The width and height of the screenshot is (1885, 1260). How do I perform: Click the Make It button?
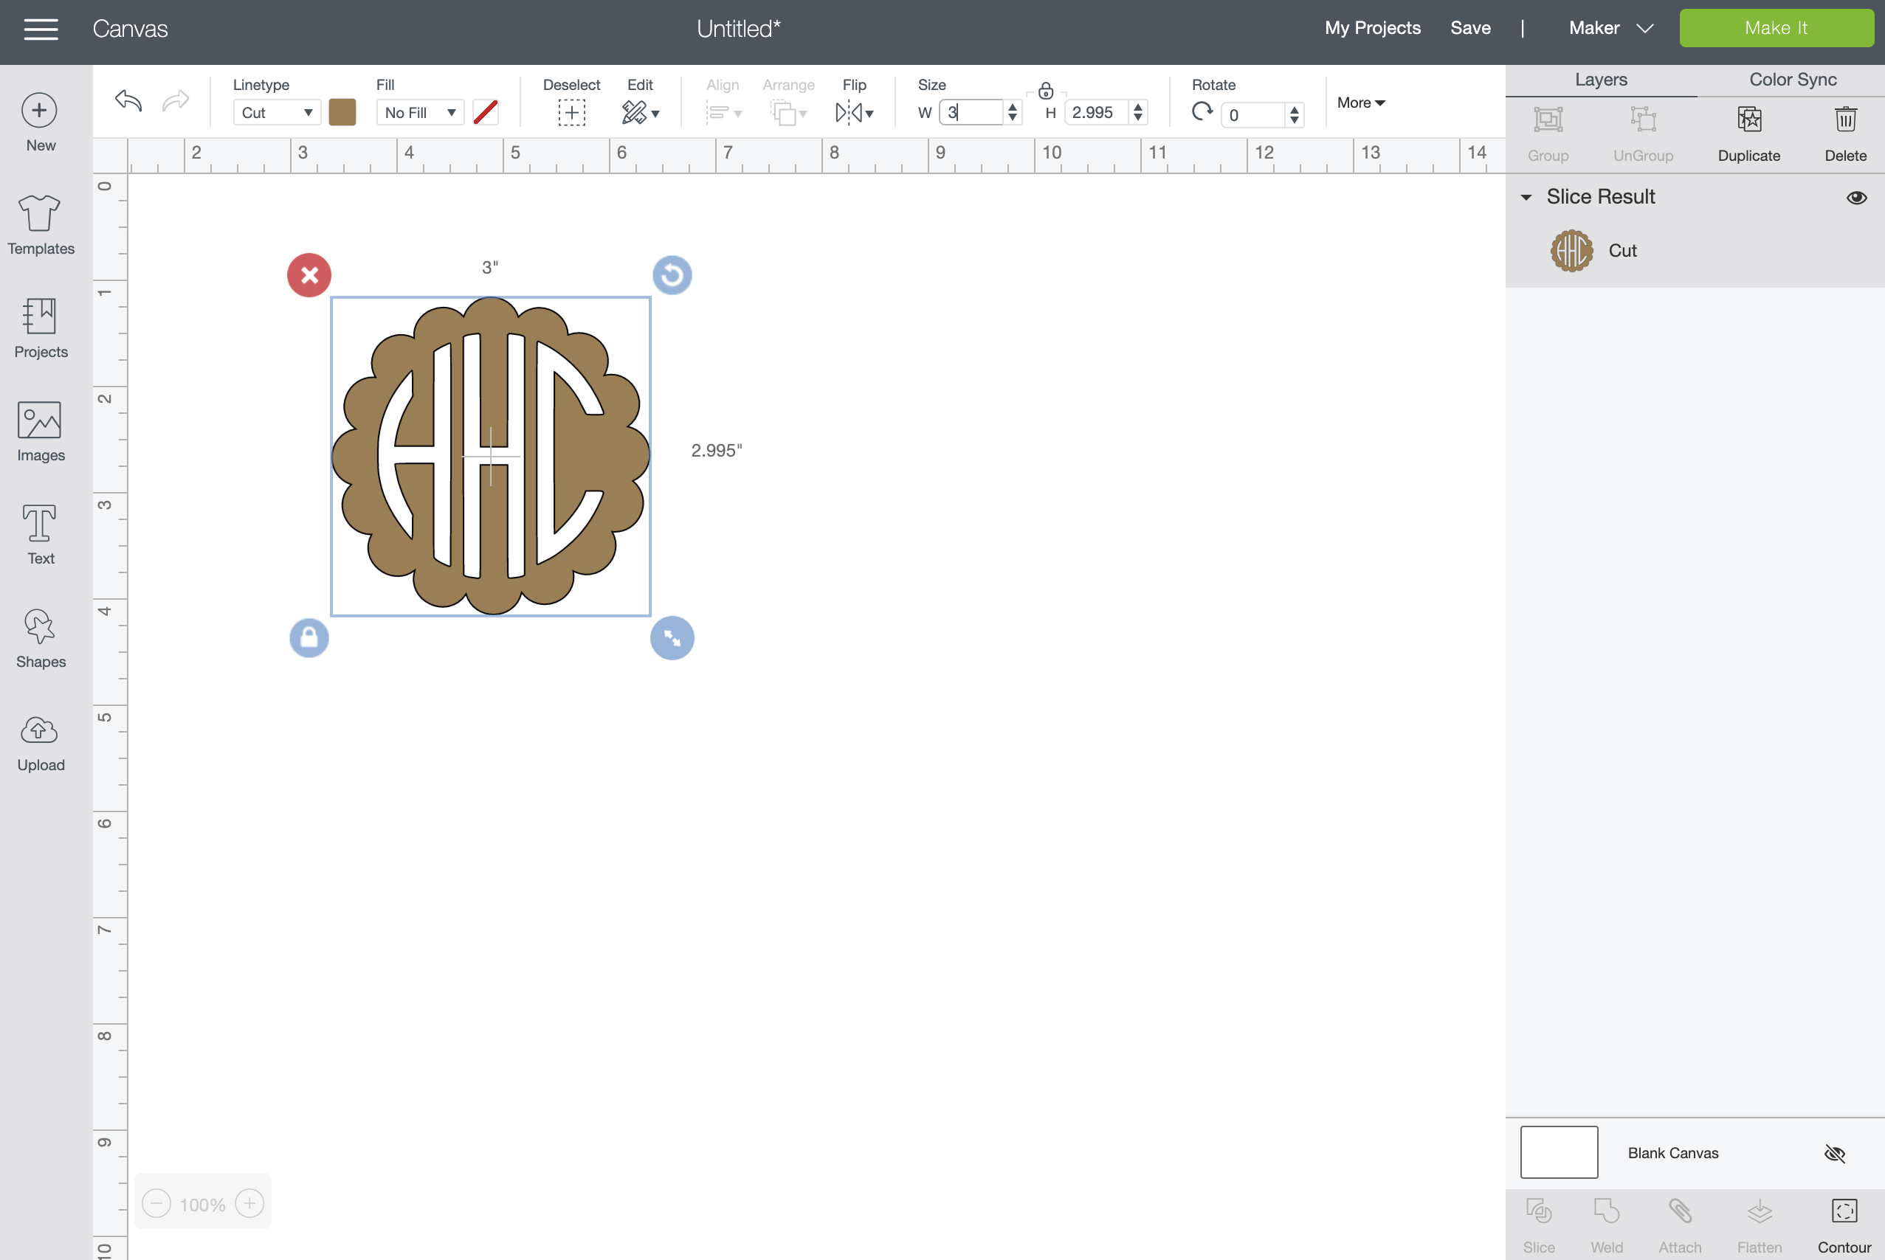(1776, 28)
